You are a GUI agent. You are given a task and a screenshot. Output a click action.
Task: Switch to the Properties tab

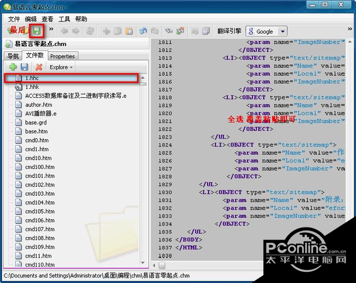[x=63, y=56]
